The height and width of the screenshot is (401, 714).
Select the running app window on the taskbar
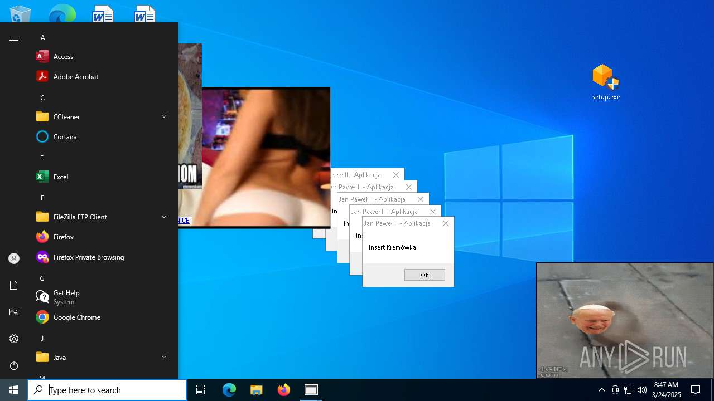pyautogui.click(x=311, y=390)
